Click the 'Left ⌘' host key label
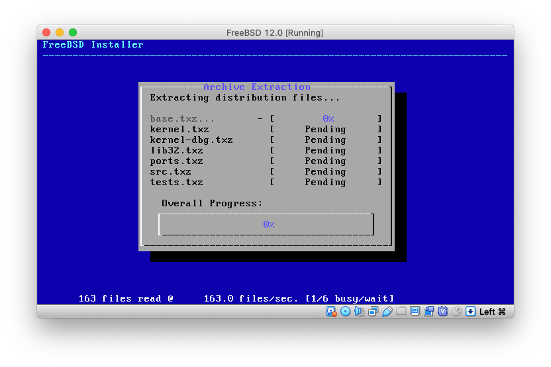 click(x=492, y=311)
